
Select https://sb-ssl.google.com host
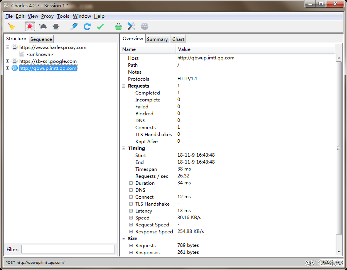point(48,61)
